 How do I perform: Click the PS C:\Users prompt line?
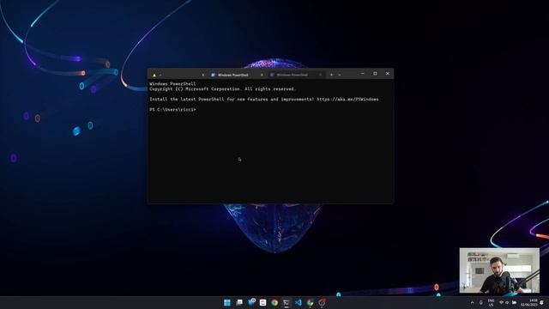(x=172, y=110)
